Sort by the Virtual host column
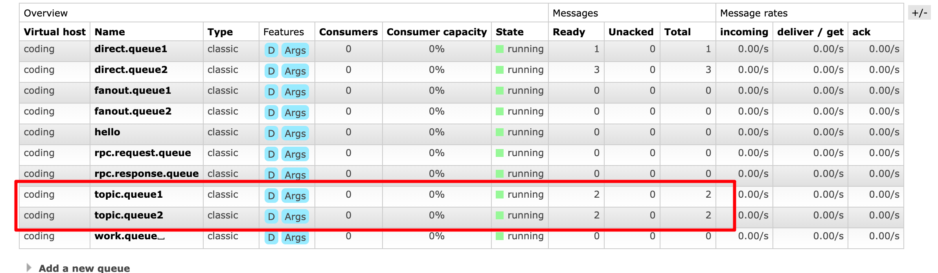This screenshot has width=938, height=273. [55, 32]
